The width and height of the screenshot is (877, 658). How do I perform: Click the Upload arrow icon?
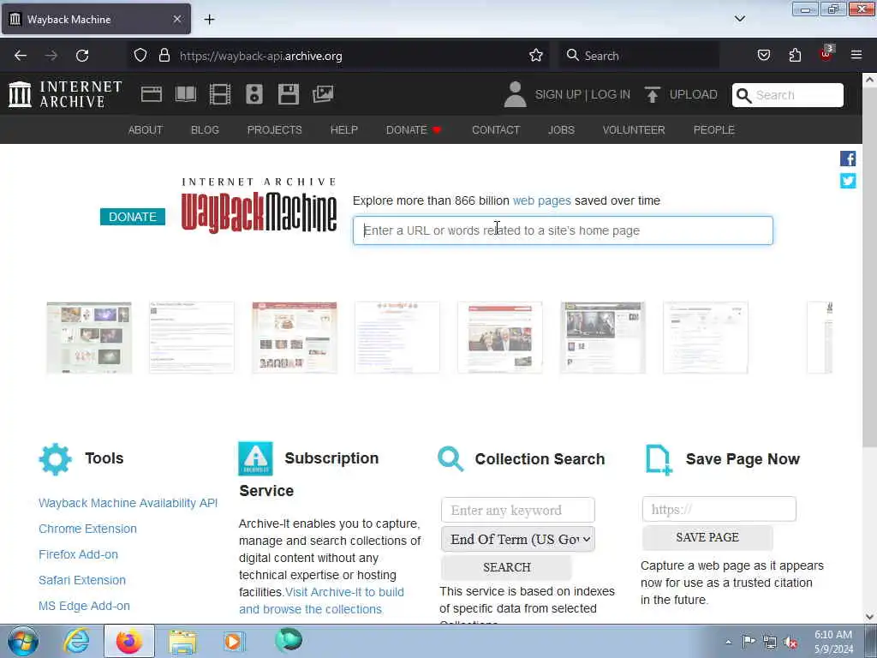[x=652, y=94]
